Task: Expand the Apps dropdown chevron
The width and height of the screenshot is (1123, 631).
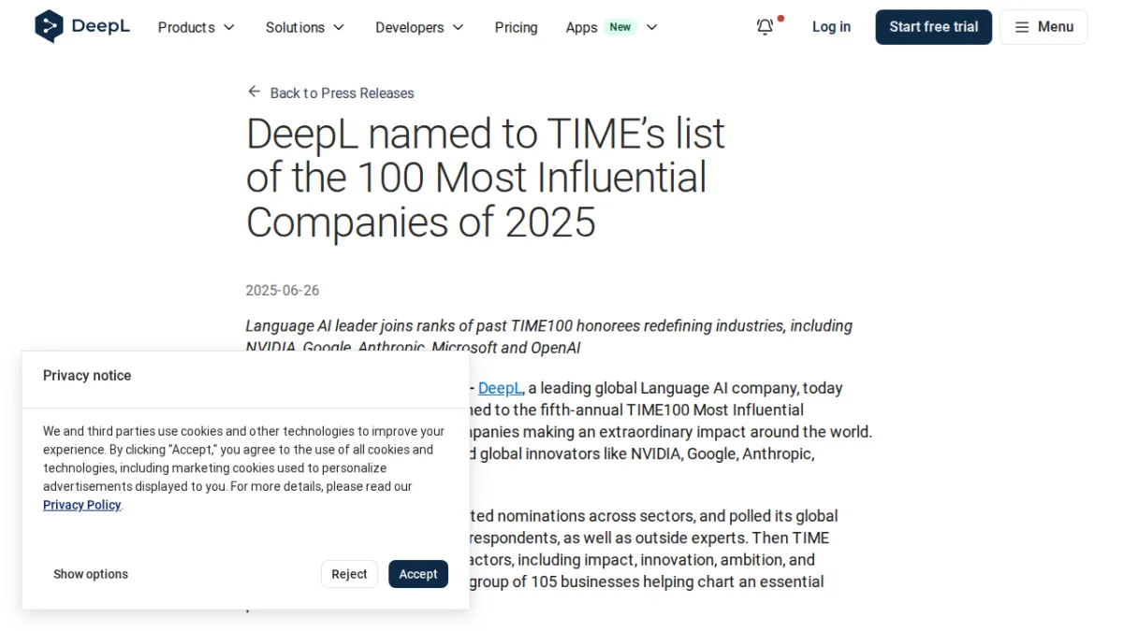Action: click(652, 27)
